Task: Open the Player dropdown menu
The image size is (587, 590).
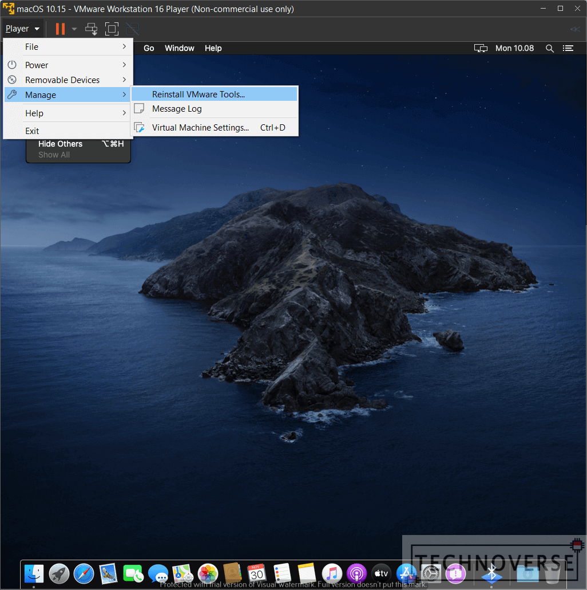Action: coord(22,29)
